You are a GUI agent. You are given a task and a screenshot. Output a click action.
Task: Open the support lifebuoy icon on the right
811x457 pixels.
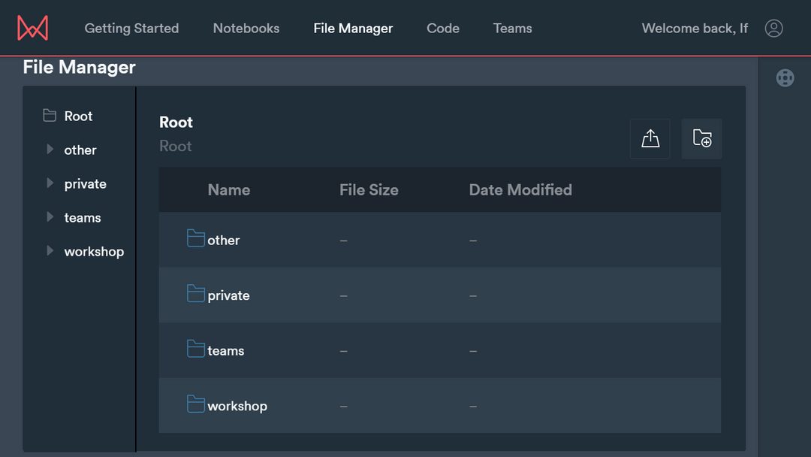click(785, 77)
